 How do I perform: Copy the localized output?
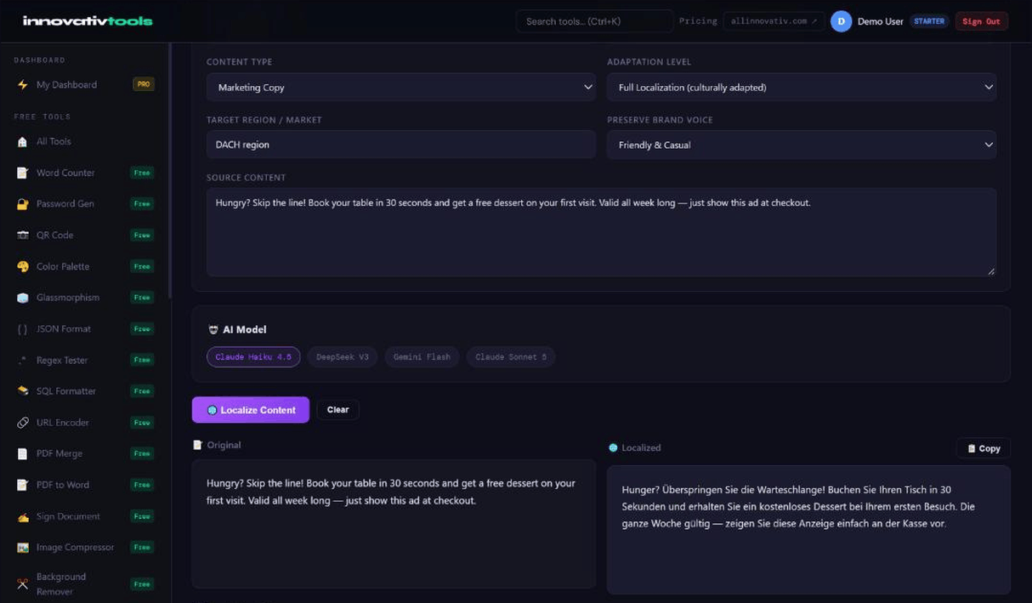[984, 448]
